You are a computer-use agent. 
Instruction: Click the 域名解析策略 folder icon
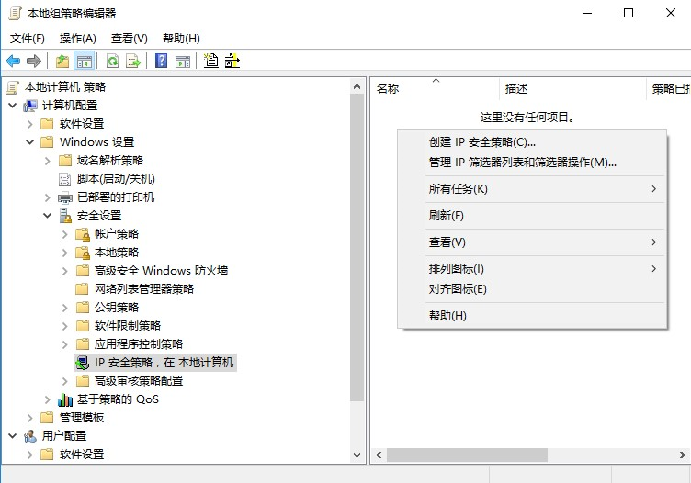tap(65, 161)
